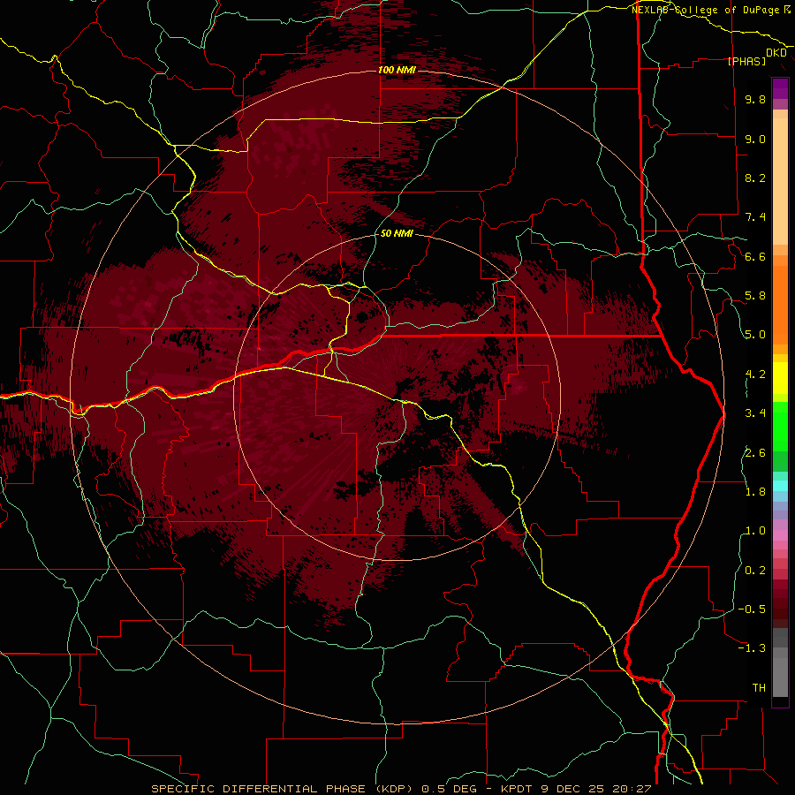Select the 5.0 scale label
This screenshot has width=795, height=795.
point(755,335)
